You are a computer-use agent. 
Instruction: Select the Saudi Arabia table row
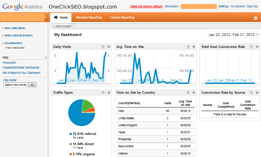click(156, 146)
